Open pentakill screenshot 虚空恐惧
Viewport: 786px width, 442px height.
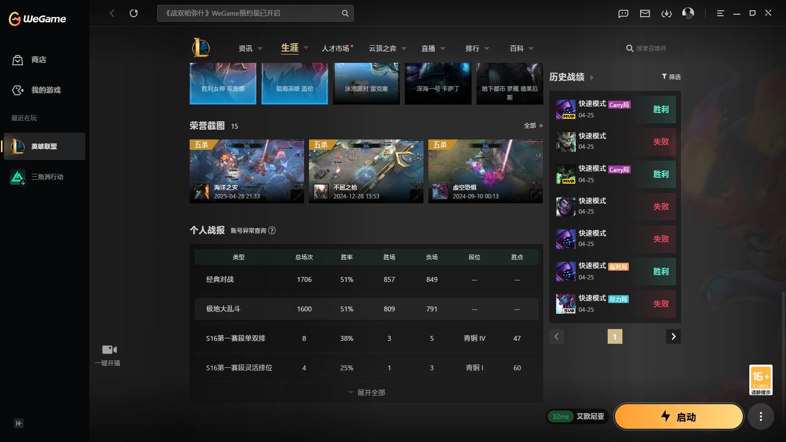(485, 171)
